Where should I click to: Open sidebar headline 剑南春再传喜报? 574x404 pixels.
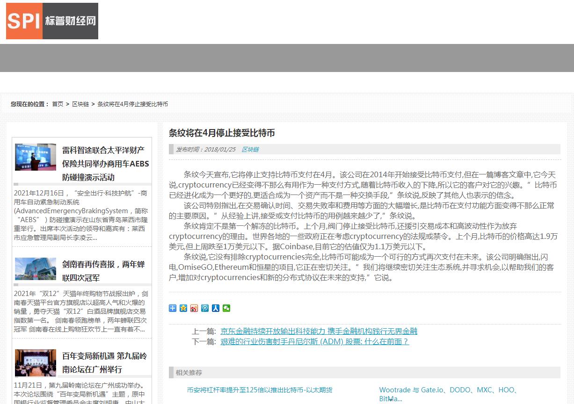tap(104, 271)
